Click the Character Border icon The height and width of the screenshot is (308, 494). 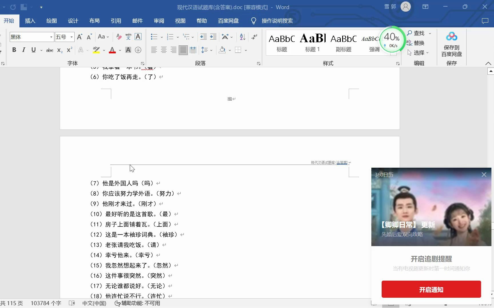[x=138, y=37]
